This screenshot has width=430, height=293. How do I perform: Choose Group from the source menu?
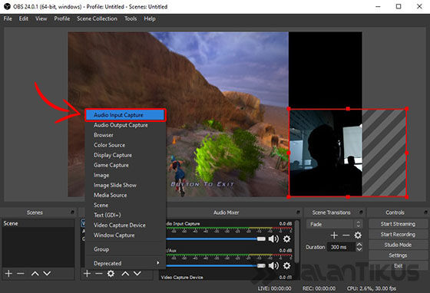click(x=125, y=249)
